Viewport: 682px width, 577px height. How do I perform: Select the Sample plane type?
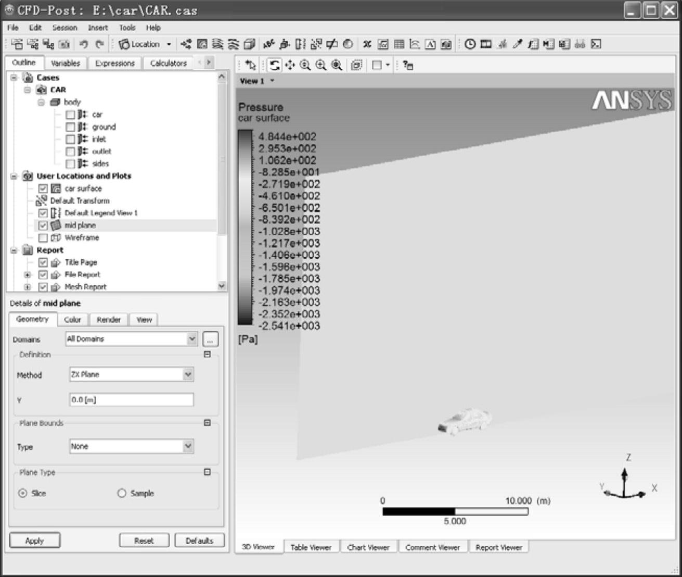[122, 493]
